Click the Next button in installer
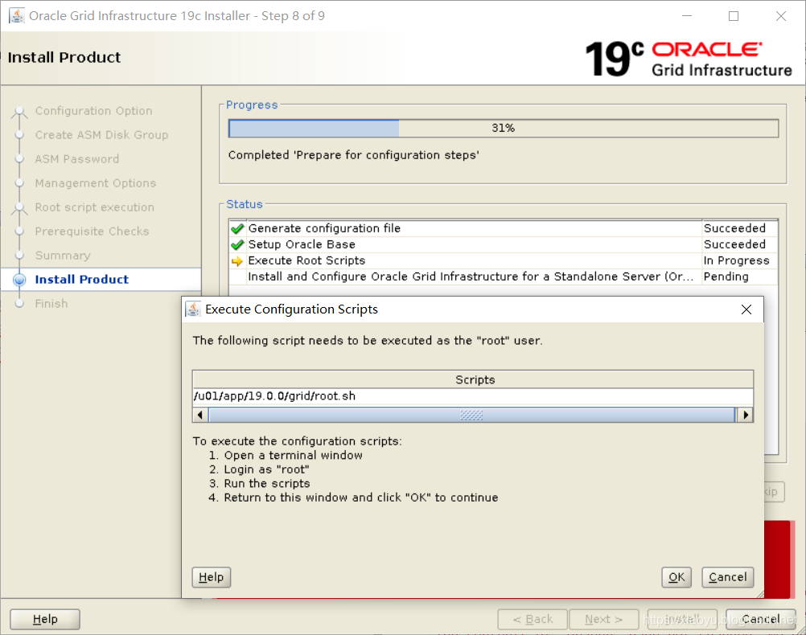The height and width of the screenshot is (635, 806). (x=604, y=619)
